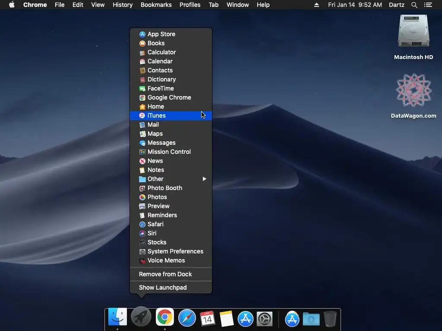Screen dimensions: 442x331
Task: Open System Preferences gear in Dock
Action: (265, 319)
